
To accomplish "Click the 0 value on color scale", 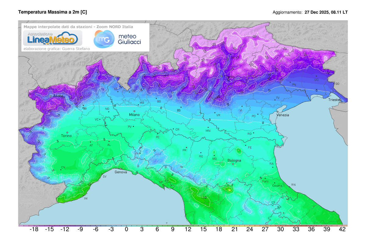I will coord(126,230).
